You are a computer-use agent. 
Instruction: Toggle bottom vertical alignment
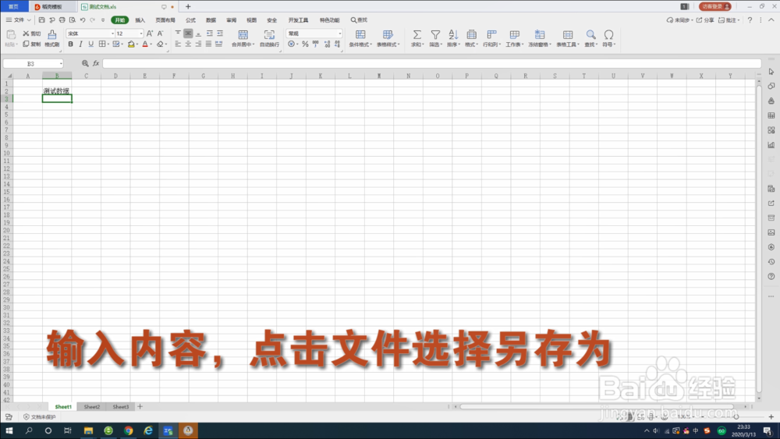pos(198,34)
